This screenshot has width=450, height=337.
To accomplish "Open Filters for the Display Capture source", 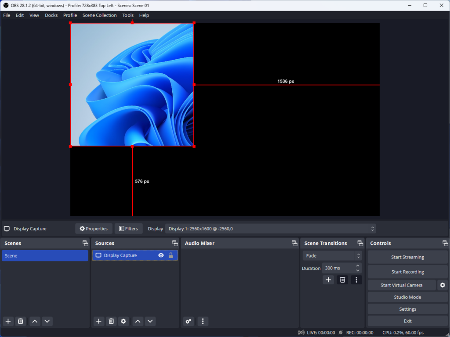I will (x=128, y=228).
